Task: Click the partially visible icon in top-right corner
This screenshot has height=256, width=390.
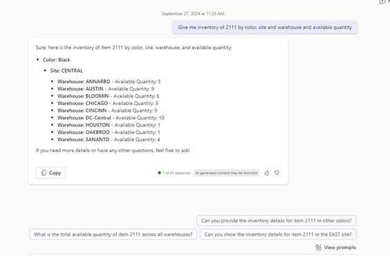Action: (383, 2)
